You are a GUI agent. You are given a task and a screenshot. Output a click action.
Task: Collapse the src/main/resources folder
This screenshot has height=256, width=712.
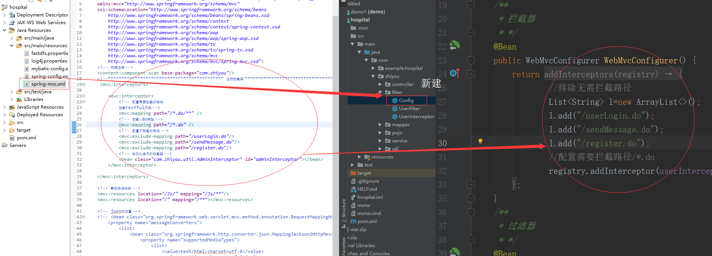point(12,46)
